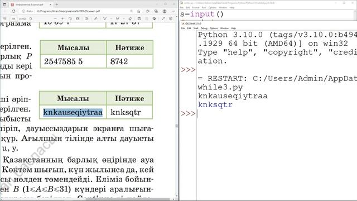
Task: Open browser Settings and more menu
Action: 173,11
